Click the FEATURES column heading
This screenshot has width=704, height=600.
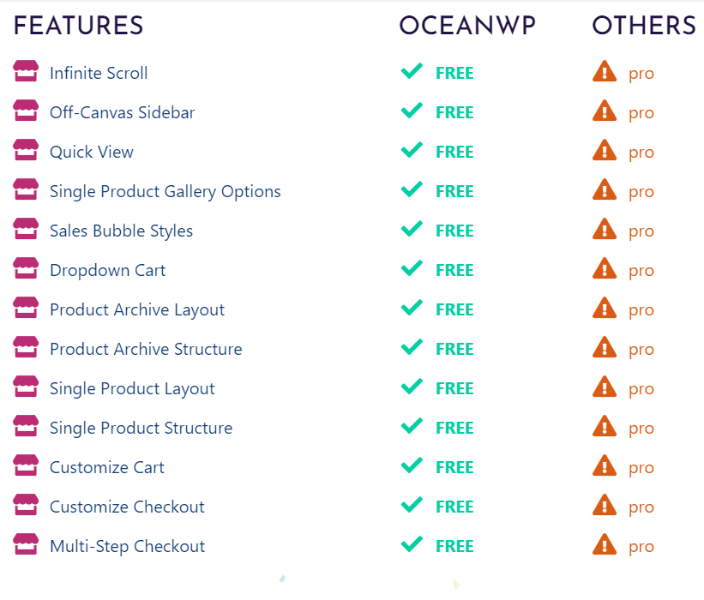[x=79, y=25]
